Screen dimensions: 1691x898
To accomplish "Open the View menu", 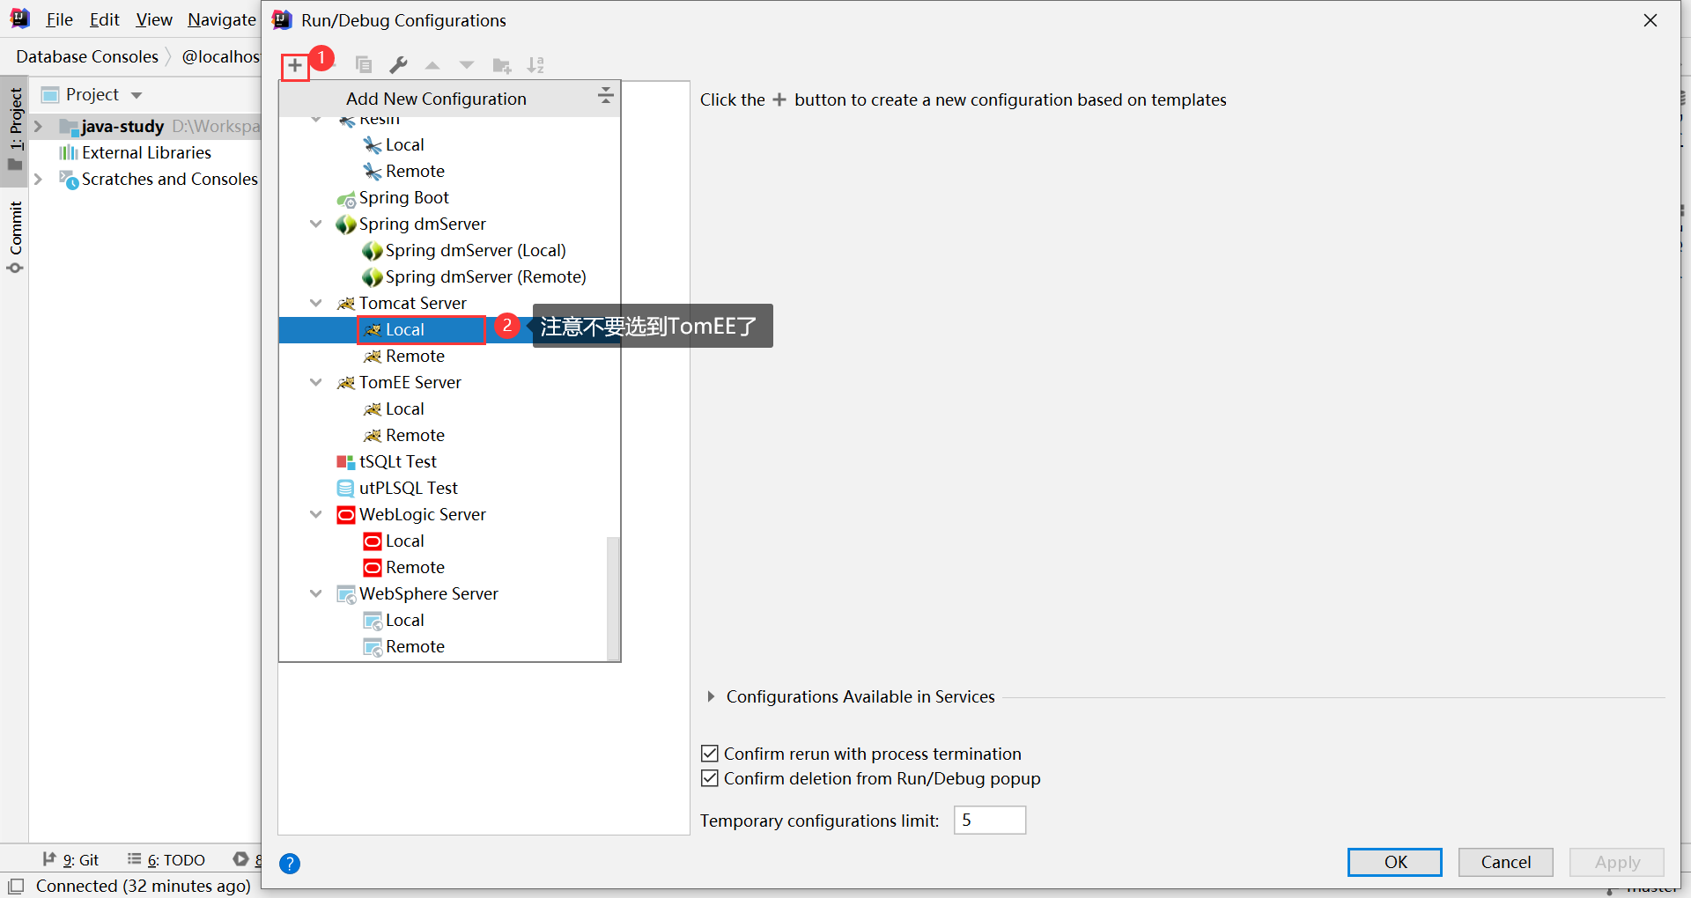I will [154, 19].
